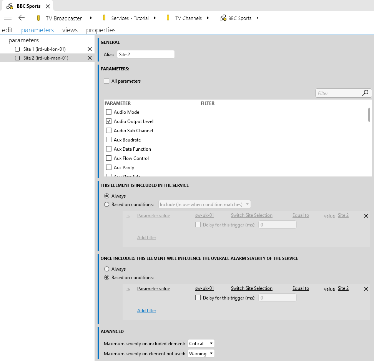Go to TV Broadcaster breadcrumb
The height and width of the screenshot is (361, 374).
[x=64, y=18]
